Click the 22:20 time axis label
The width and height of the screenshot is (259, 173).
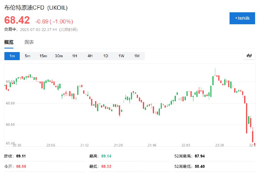click(x=220, y=145)
